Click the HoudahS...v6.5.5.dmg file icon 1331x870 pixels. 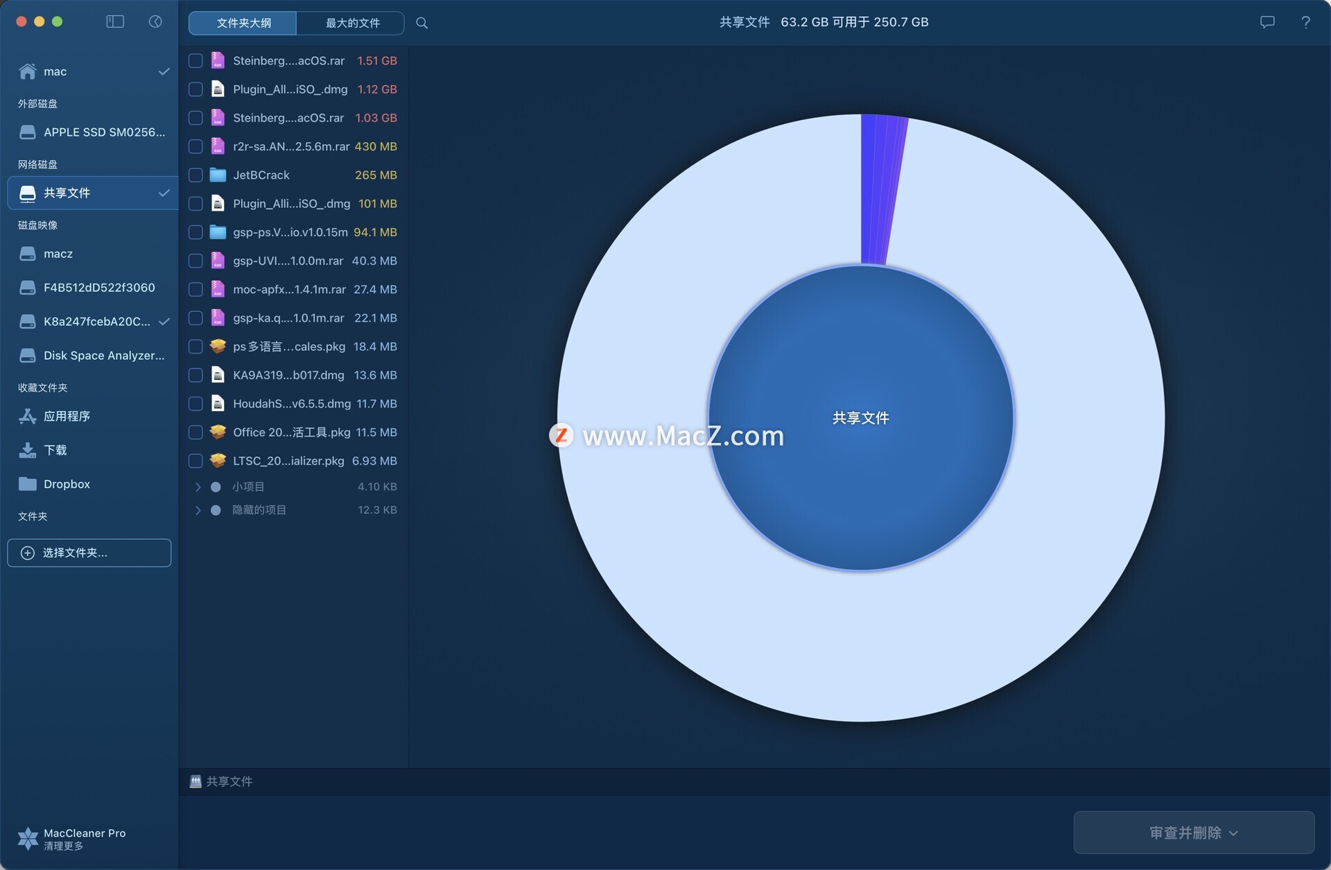click(x=218, y=403)
